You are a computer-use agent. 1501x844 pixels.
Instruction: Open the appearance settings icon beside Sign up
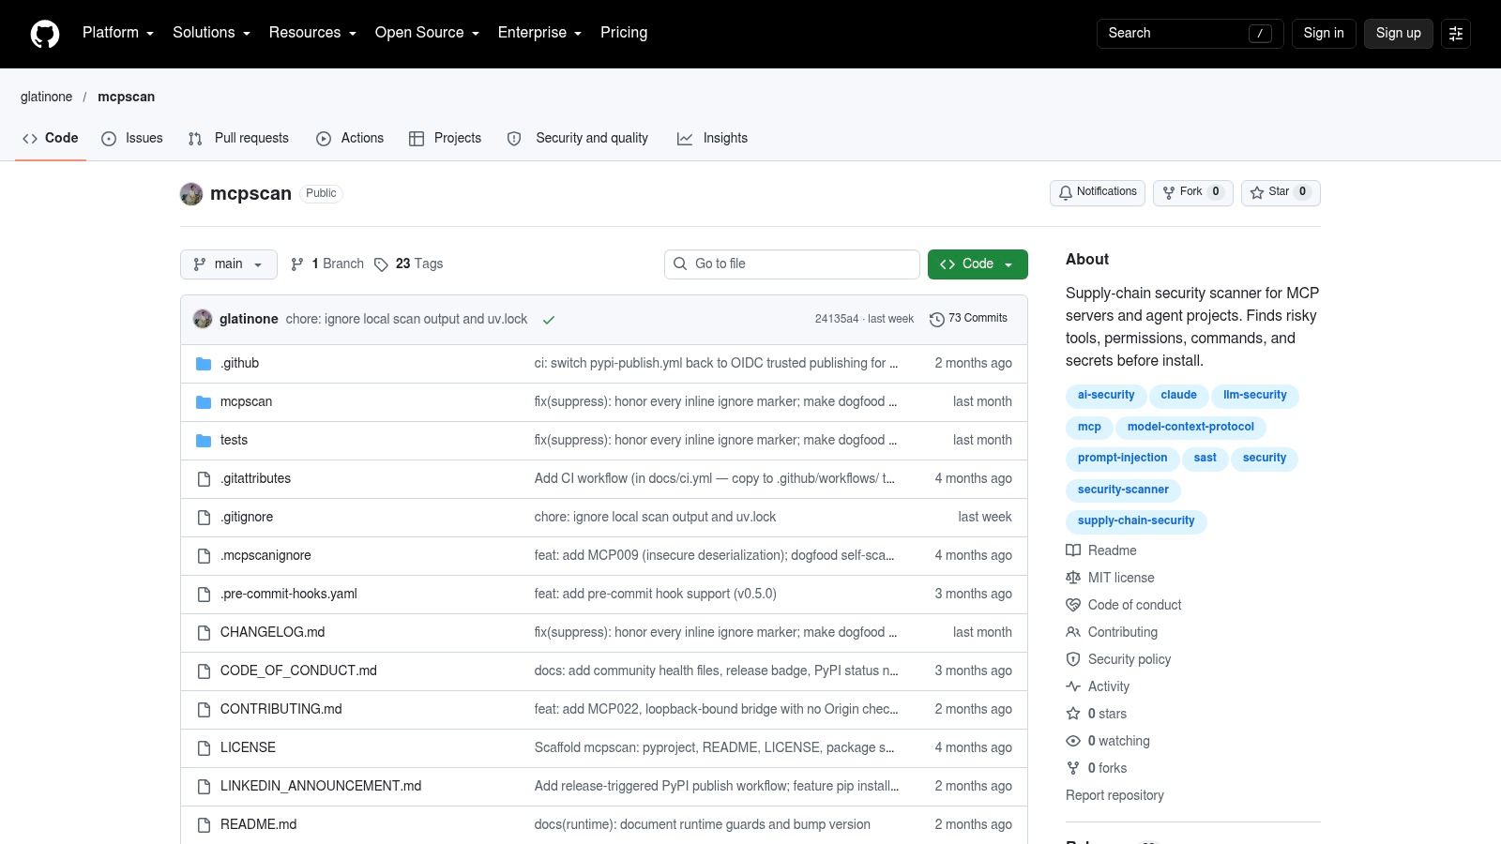pos(1456,34)
